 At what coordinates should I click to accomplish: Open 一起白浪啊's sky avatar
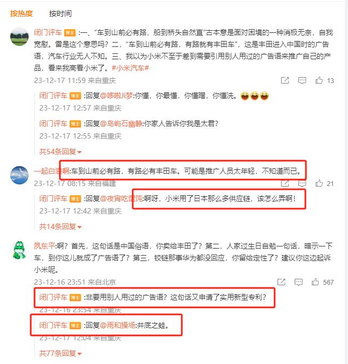pos(19,175)
